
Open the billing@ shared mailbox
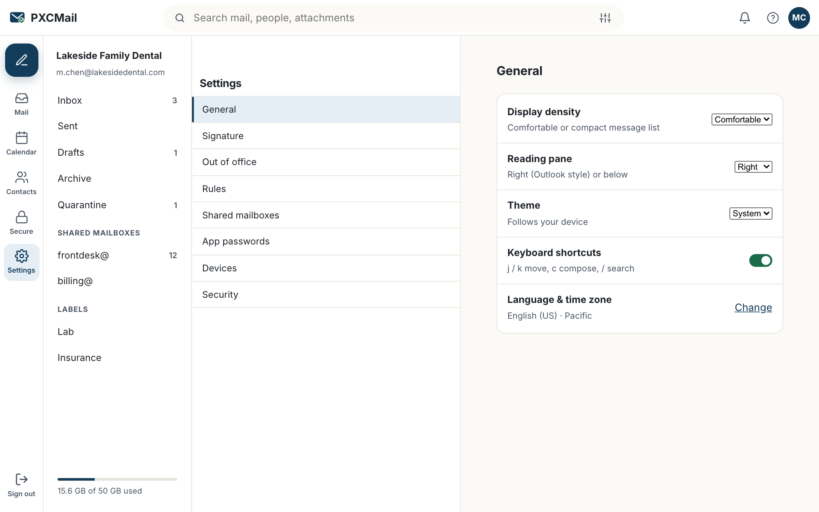(117, 281)
